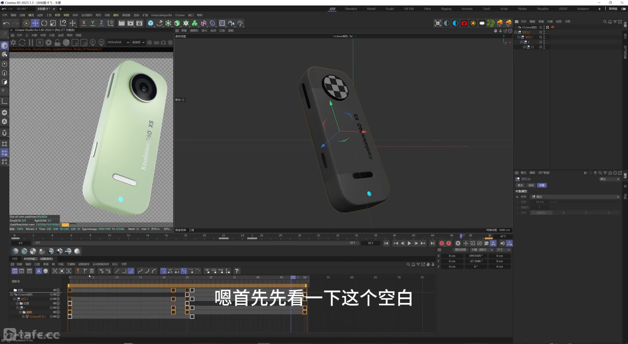Toggle Z axis lock
628x344 pixels.
[101, 23]
